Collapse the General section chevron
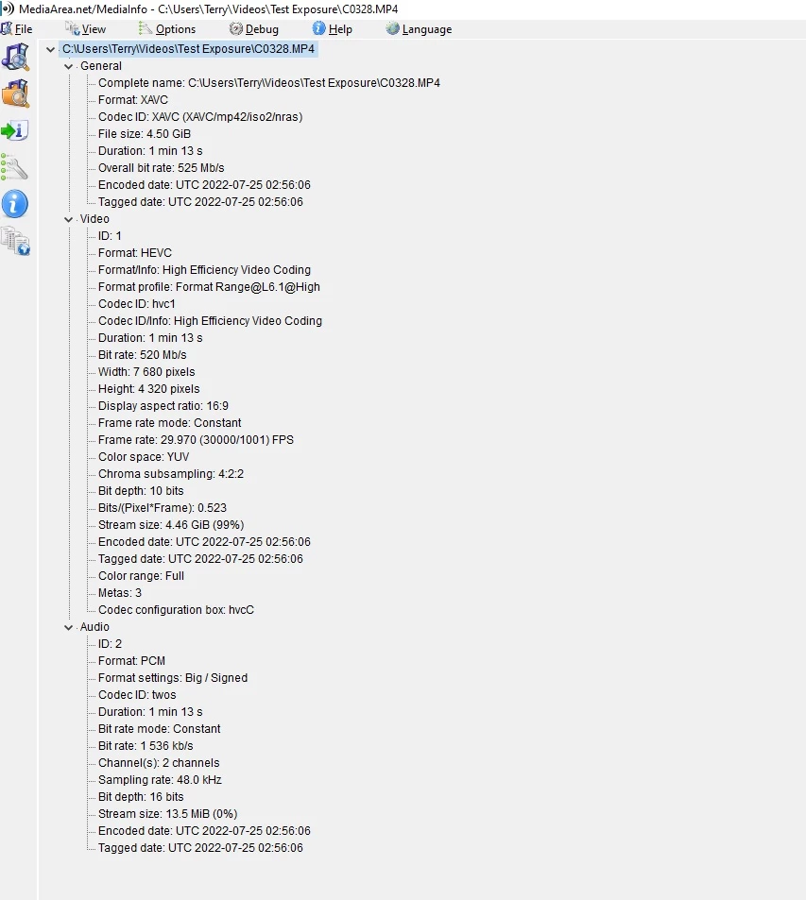The width and height of the screenshot is (806, 900). coord(68,67)
